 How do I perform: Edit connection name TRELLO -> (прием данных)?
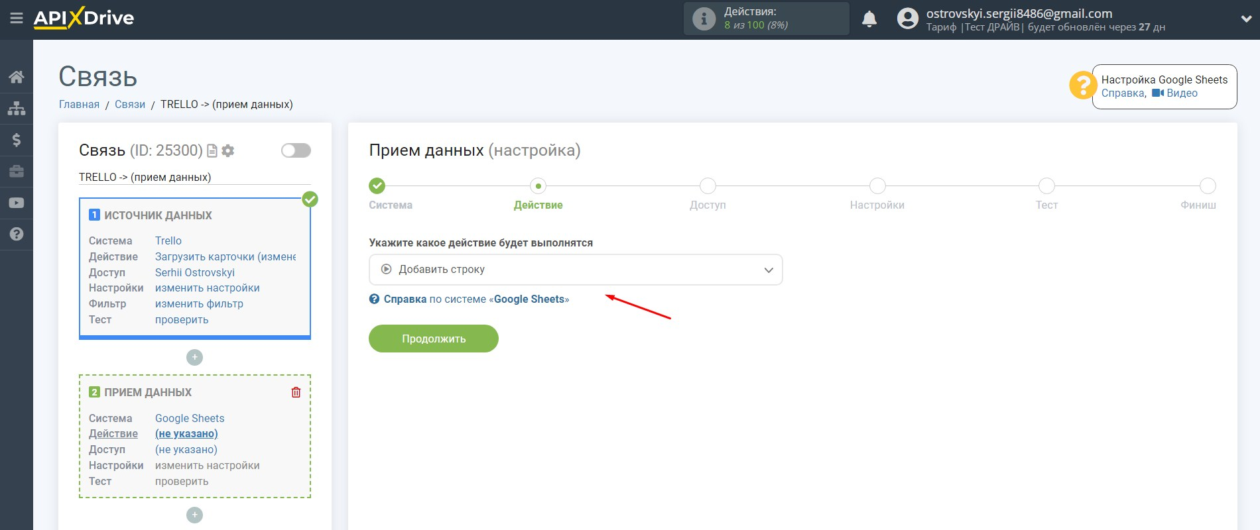(194, 177)
